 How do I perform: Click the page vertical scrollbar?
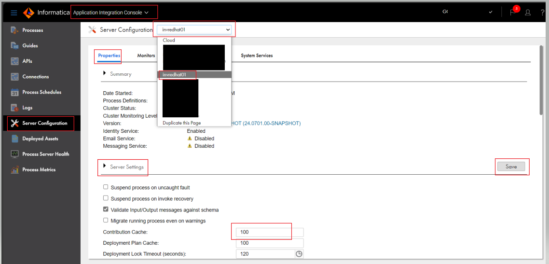pyautogui.click(x=541, y=81)
